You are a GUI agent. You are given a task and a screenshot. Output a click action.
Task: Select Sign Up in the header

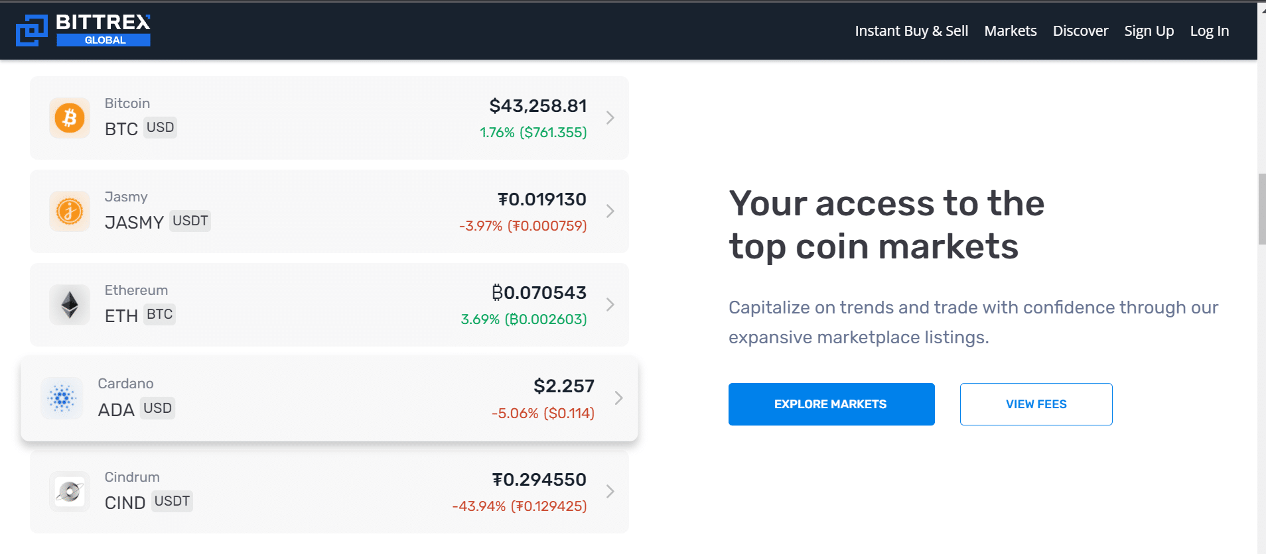coord(1149,30)
